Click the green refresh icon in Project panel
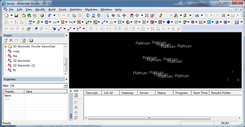245x127 pixels. tap(24, 40)
